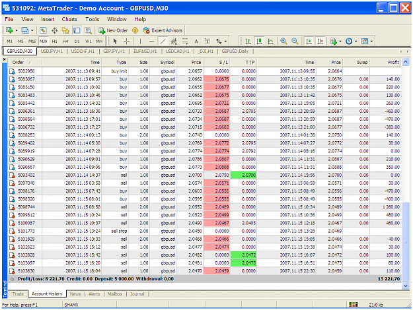The height and width of the screenshot is (310, 413).
Task: Switch to Candlesticks chart view
Action: tap(260, 42)
